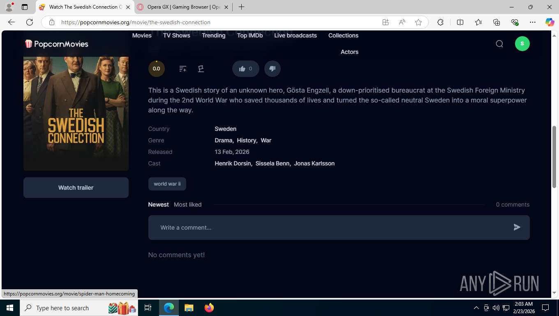Report the movie with flag icon
Image resolution: width=559 pixels, height=316 pixels.
click(x=201, y=69)
